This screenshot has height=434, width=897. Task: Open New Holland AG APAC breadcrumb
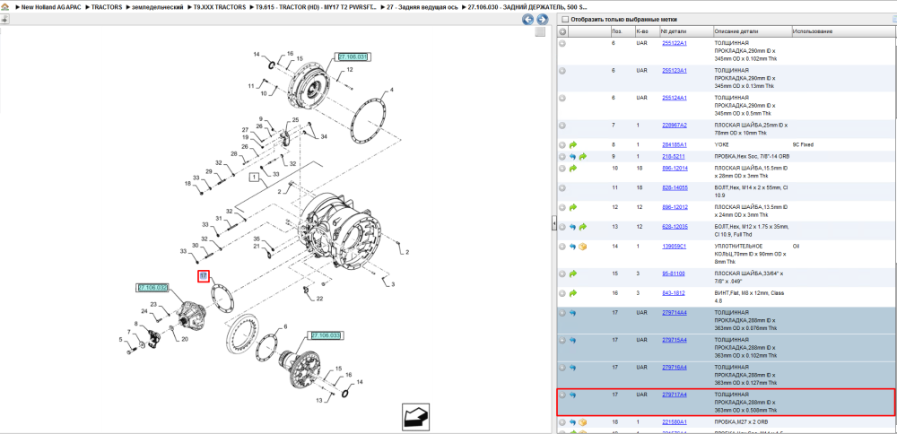(51, 7)
